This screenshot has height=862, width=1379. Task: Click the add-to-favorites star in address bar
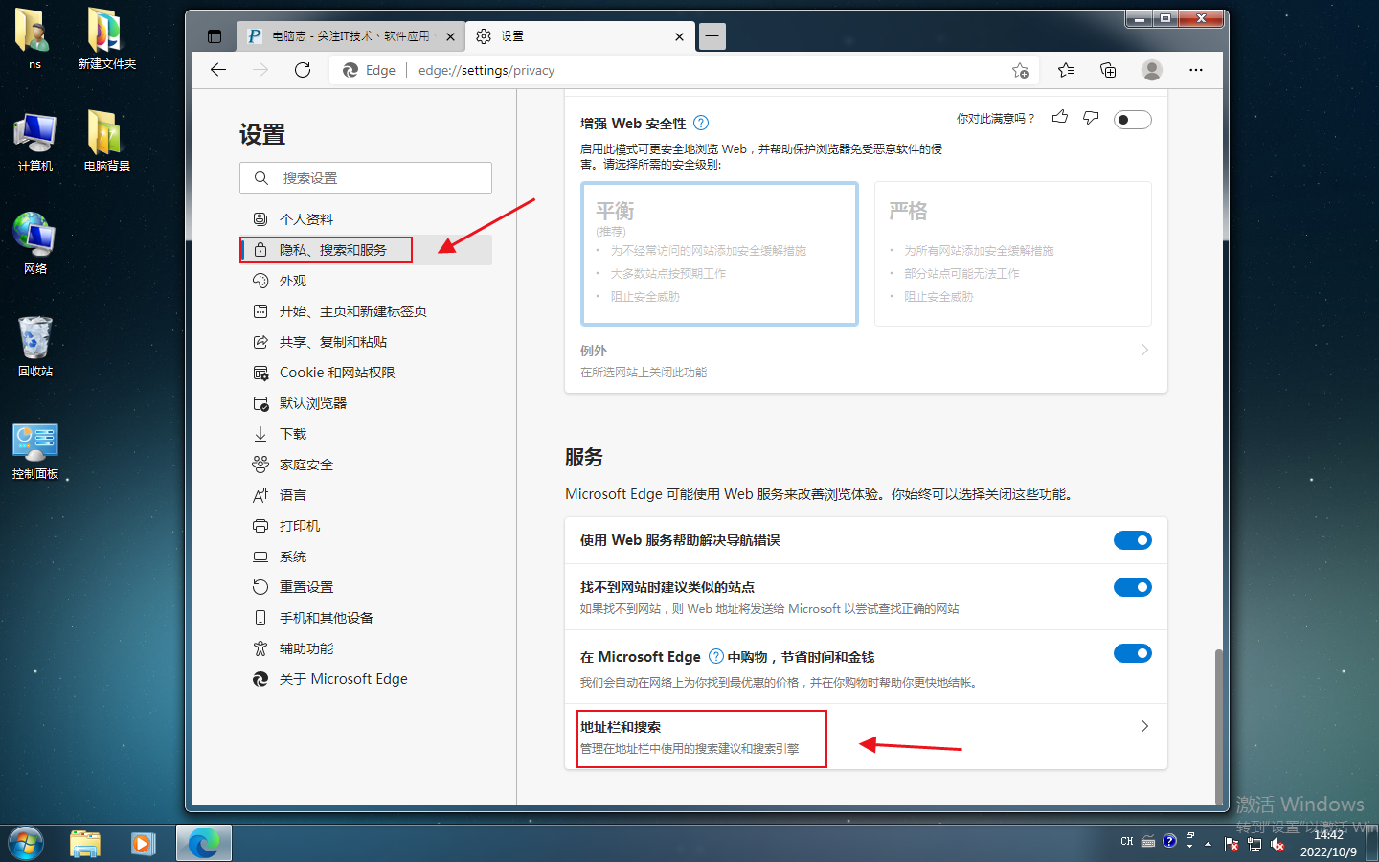click(1020, 70)
